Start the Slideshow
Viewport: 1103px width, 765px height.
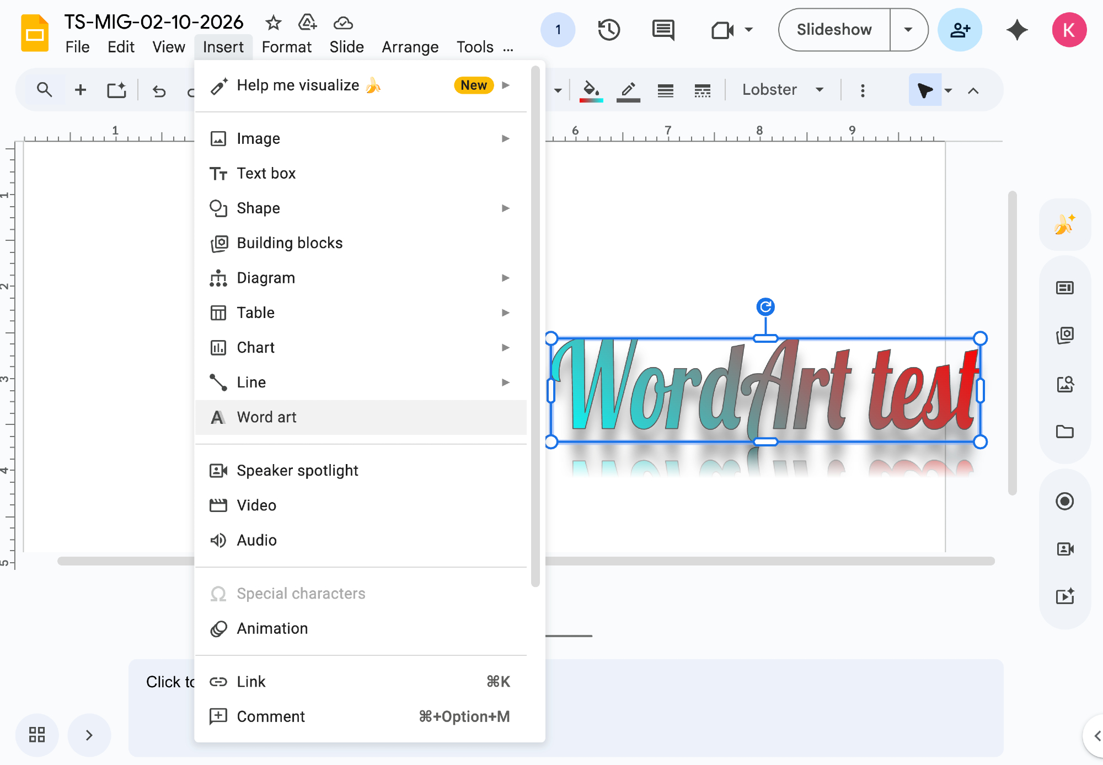point(834,30)
